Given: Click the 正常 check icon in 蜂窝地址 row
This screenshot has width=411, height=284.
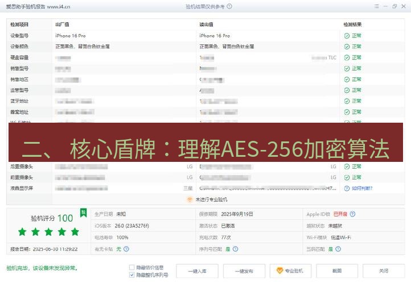Looking at the screenshot, I should tap(347, 112).
